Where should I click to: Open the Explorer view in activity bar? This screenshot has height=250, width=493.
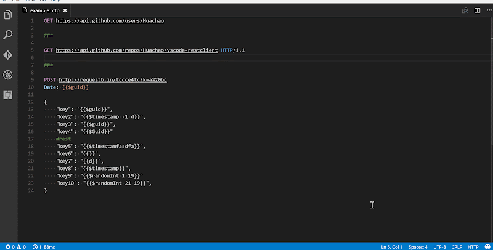coord(8,15)
